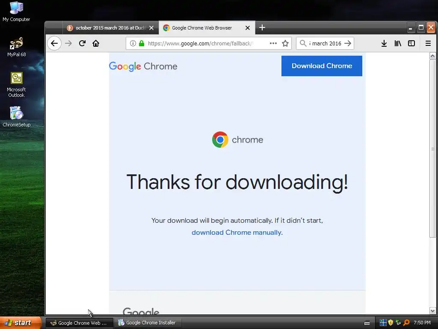Click the keyboard icon in the taskbar
The image size is (438, 329).
point(367,323)
